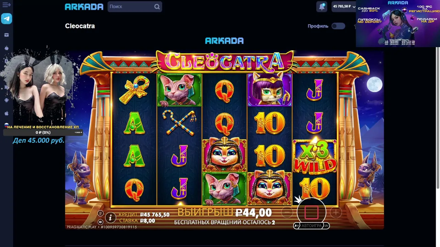
Task: Toggle the Профиль switch
Action: click(338, 26)
